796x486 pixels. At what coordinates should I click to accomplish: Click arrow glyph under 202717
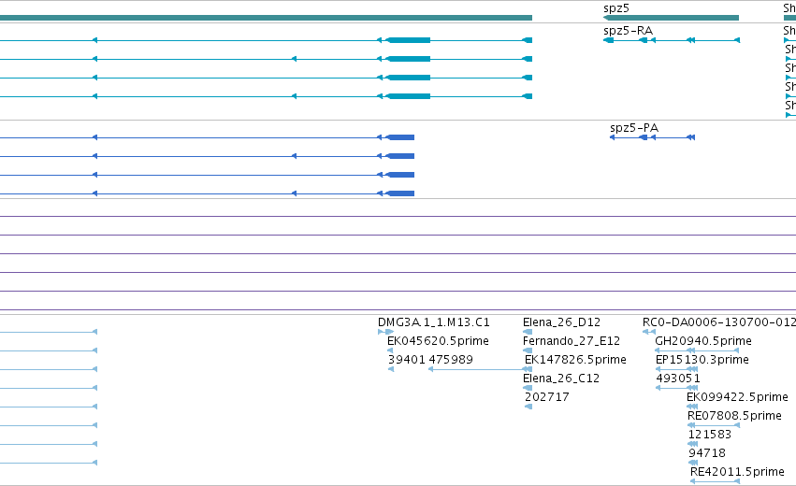pos(528,407)
